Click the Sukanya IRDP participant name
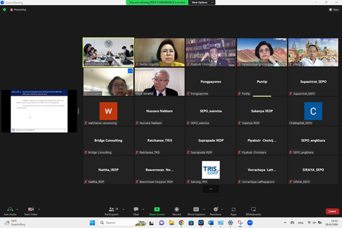Image resolution: width=342 pixels, height=228 pixels. (262, 111)
